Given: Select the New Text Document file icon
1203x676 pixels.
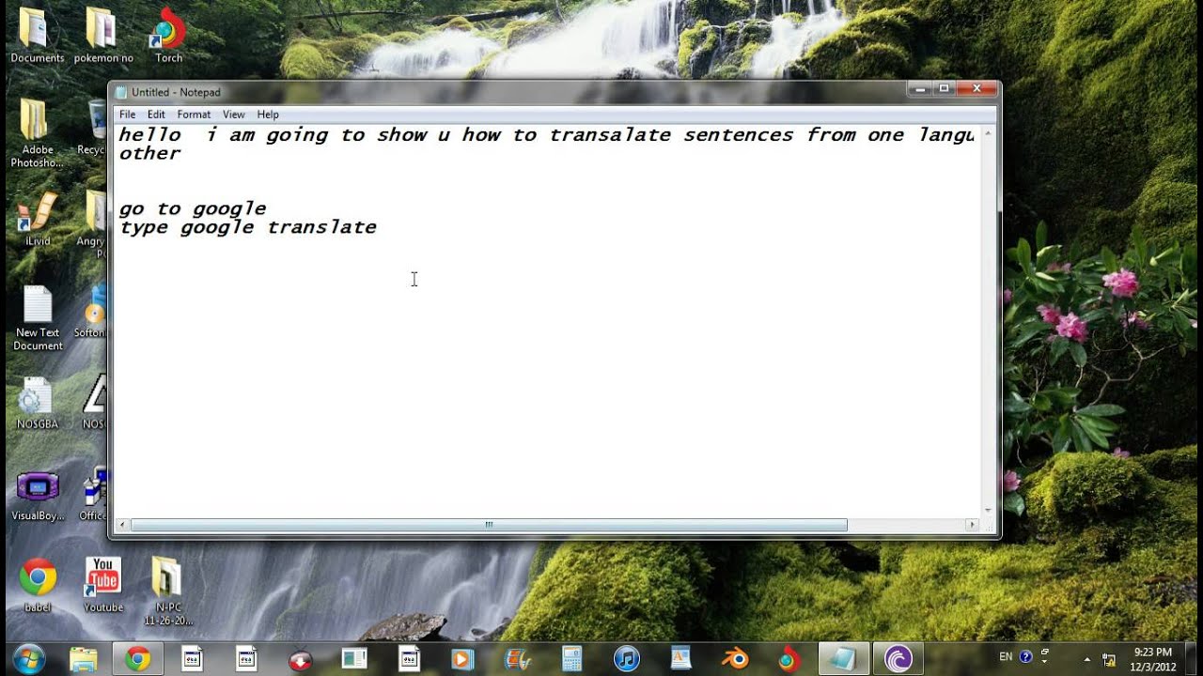Looking at the screenshot, I should coord(38,317).
